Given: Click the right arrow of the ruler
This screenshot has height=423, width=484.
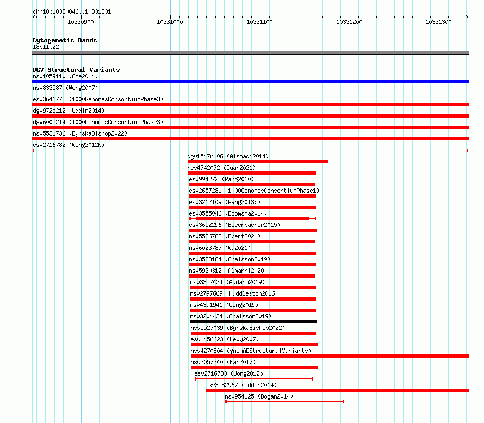Looking at the screenshot, I should pos(467,17).
